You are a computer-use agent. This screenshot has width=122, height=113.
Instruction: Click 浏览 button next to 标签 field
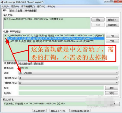(x=112, y=88)
